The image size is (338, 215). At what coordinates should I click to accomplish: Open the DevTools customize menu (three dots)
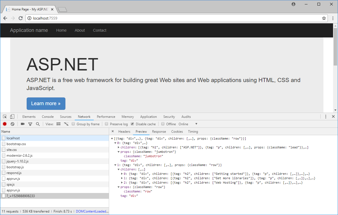326,116
